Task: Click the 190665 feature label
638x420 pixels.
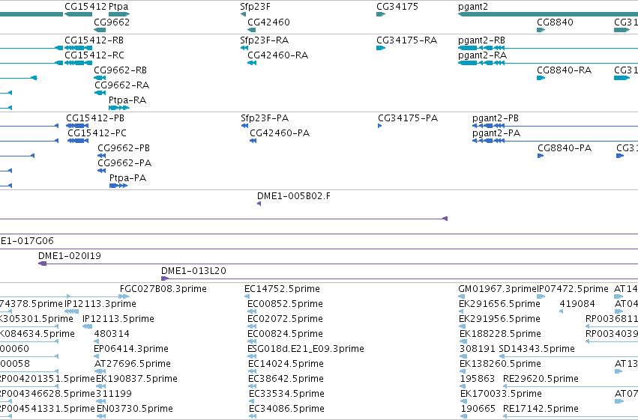Action: coord(478,409)
